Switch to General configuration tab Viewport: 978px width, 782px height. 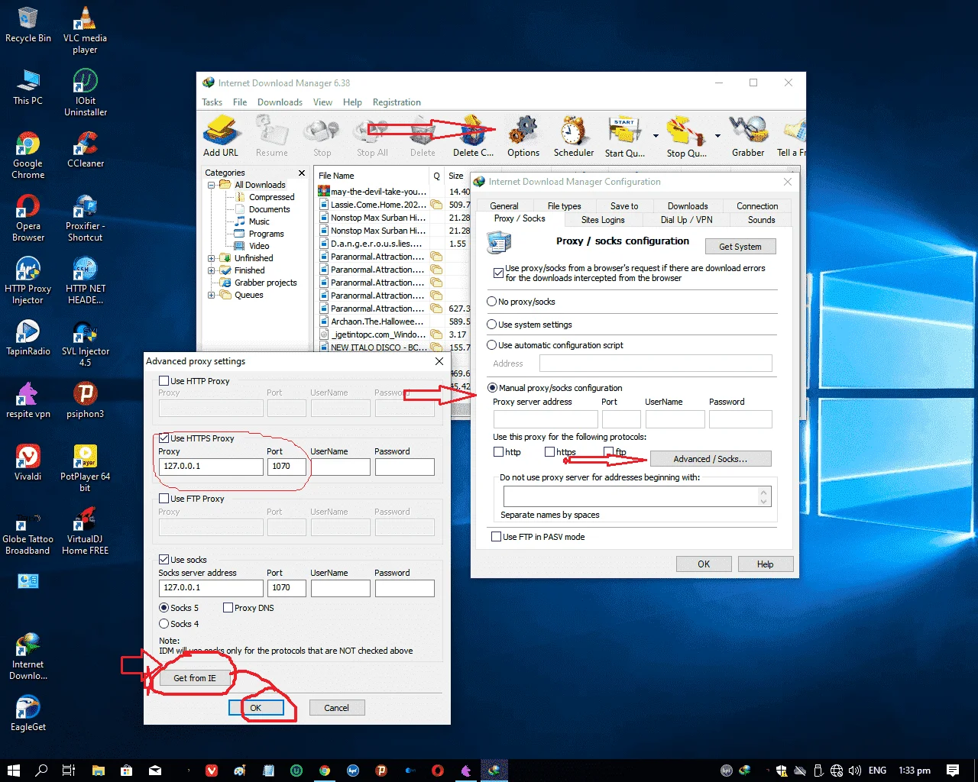tap(504, 206)
